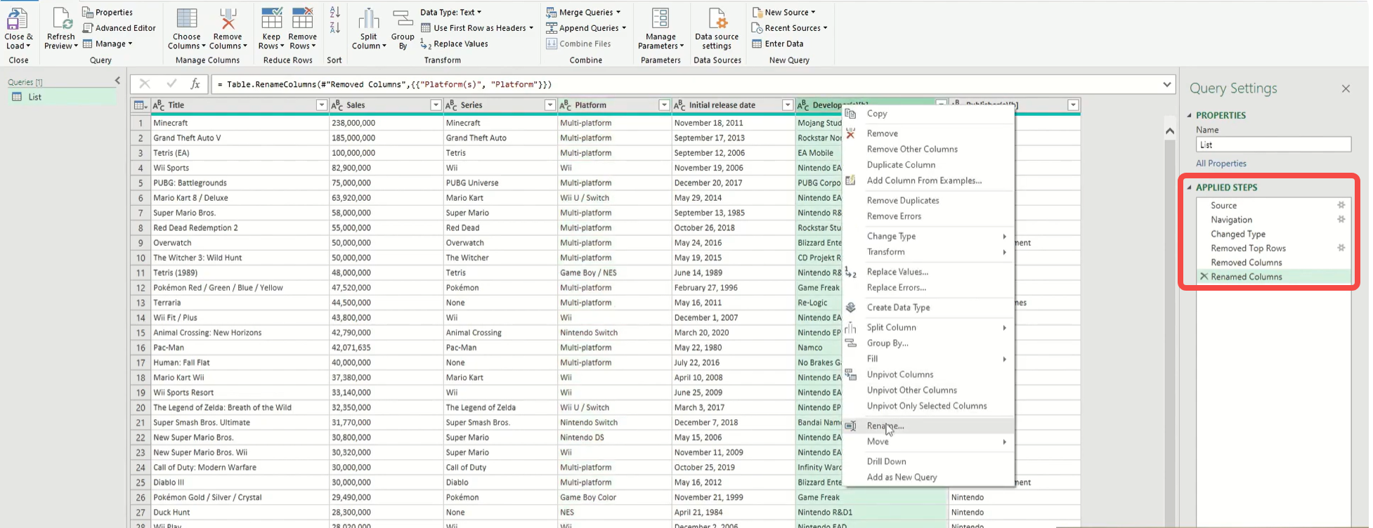Click the fx insert step icon
The width and height of the screenshot is (1373, 528).
[195, 84]
